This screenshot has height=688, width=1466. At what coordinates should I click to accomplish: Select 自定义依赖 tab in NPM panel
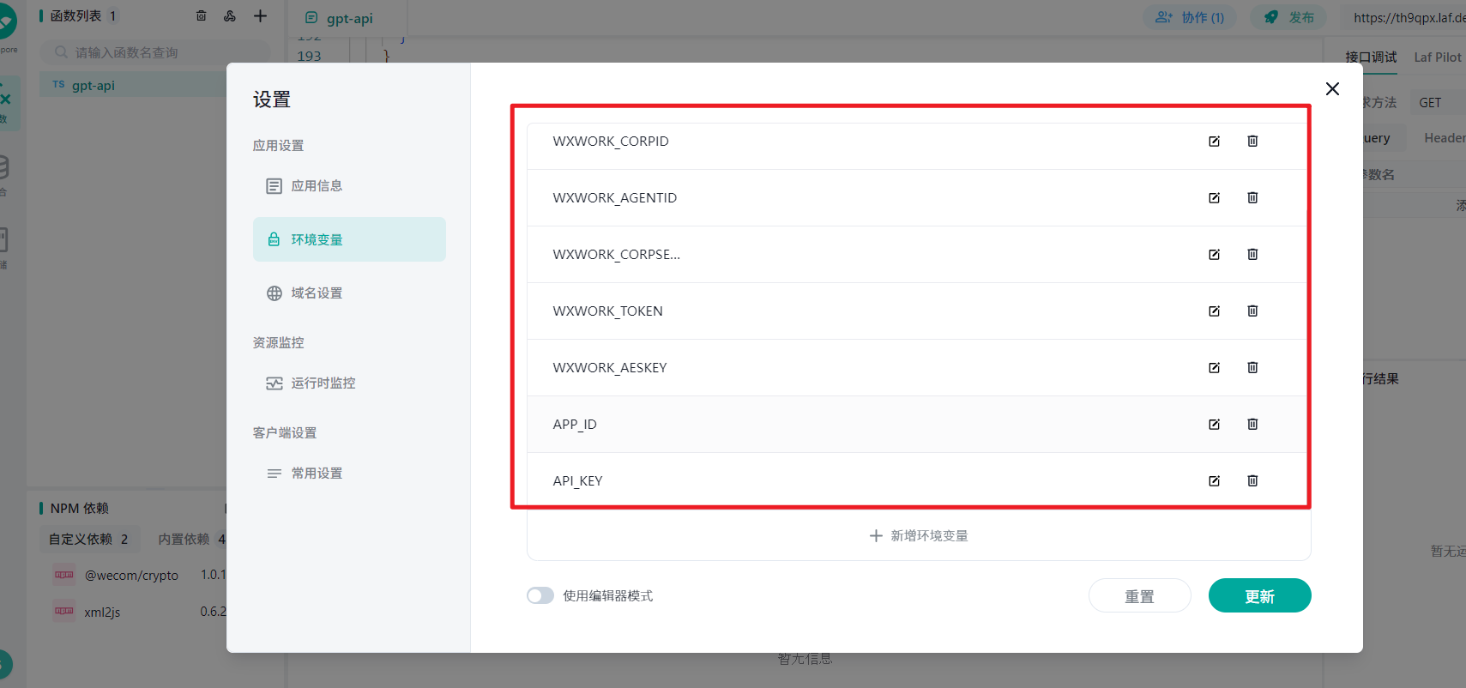coord(88,540)
